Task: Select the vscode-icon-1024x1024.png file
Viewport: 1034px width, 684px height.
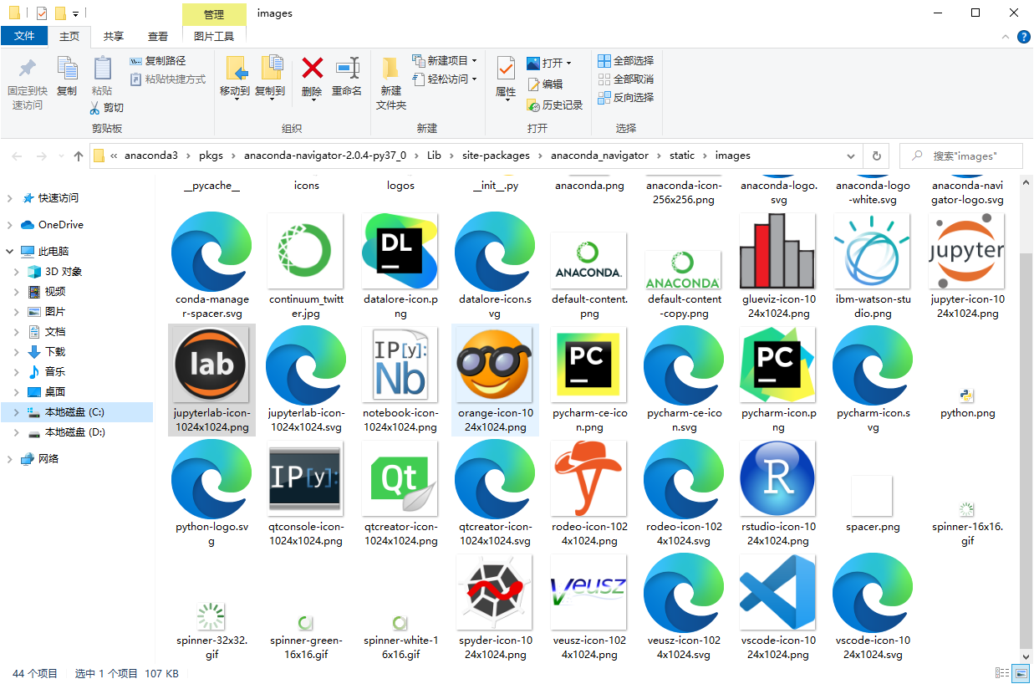Action: click(x=777, y=592)
